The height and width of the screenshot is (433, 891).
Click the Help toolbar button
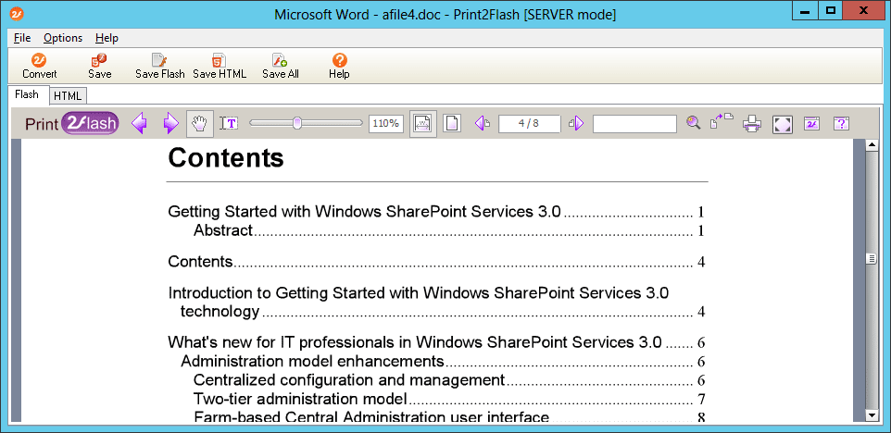tap(339, 66)
